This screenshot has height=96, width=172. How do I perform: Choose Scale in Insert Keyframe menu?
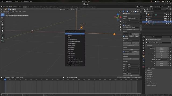(75, 38)
